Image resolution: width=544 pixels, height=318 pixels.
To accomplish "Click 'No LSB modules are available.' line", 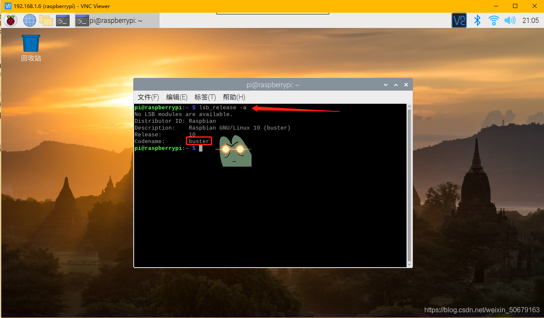I will click(184, 114).
